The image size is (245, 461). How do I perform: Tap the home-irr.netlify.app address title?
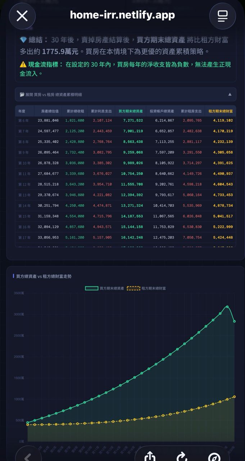(122, 15)
